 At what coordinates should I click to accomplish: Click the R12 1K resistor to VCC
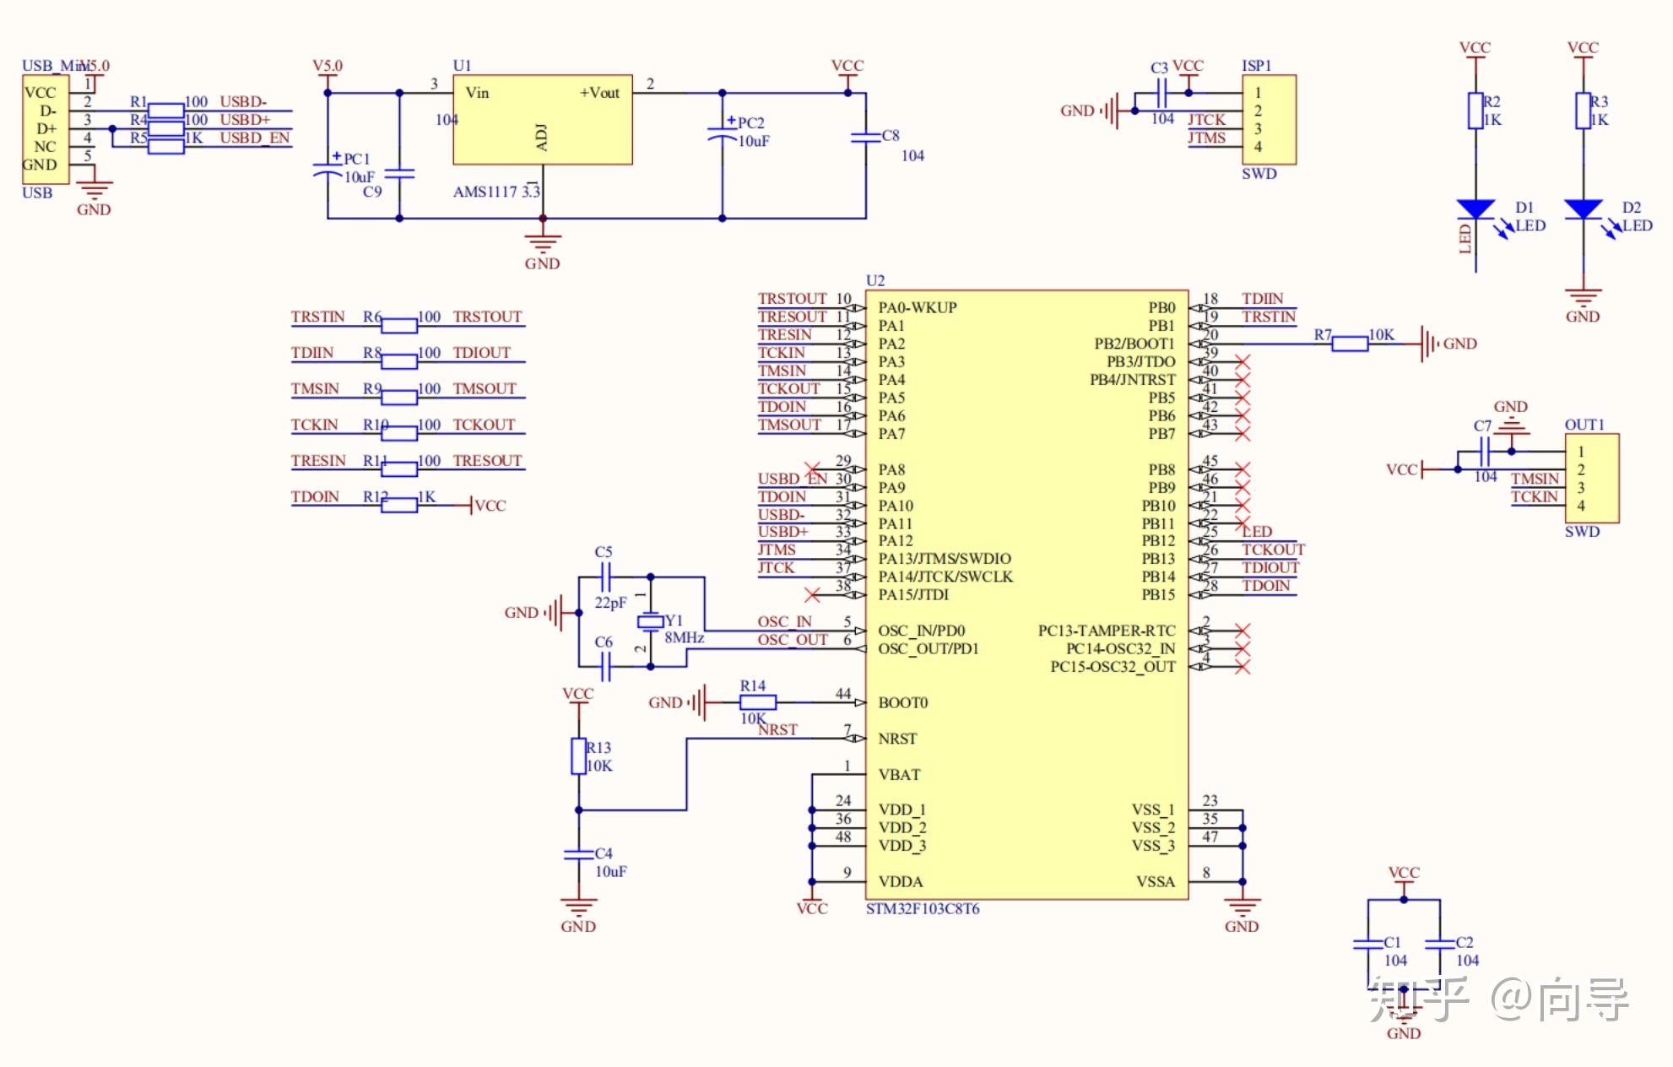399,505
